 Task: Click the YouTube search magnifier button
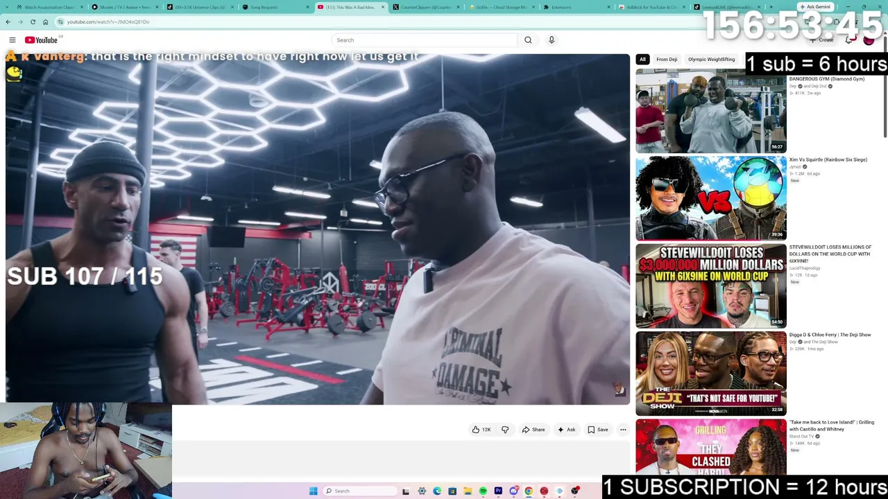coord(528,40)
